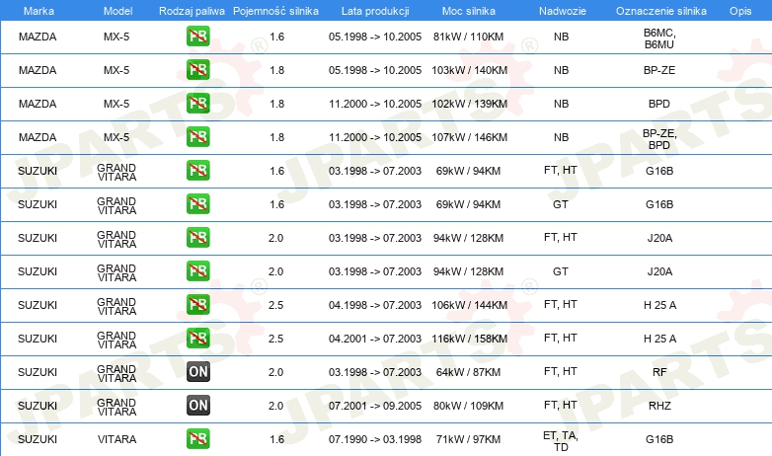772x456 pixels.
Task: Click the petrol icon in the 116kW / 158KM row
Action: [197, 339]
